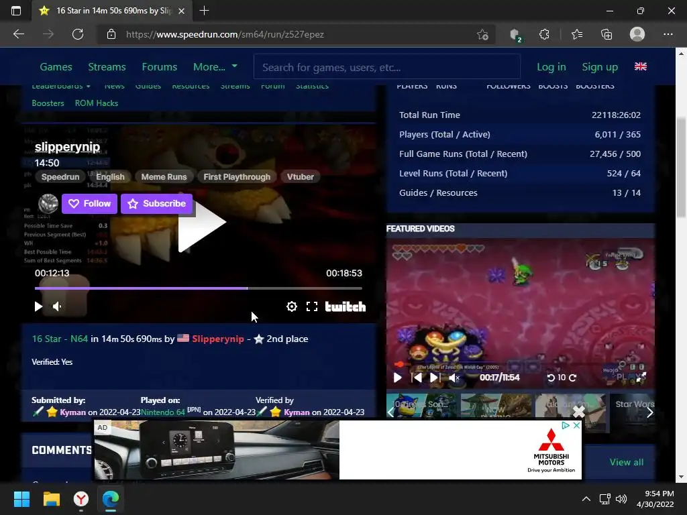The image size is (687, 515).
Task: Focus the search for games field
Action: pos(387,67)
